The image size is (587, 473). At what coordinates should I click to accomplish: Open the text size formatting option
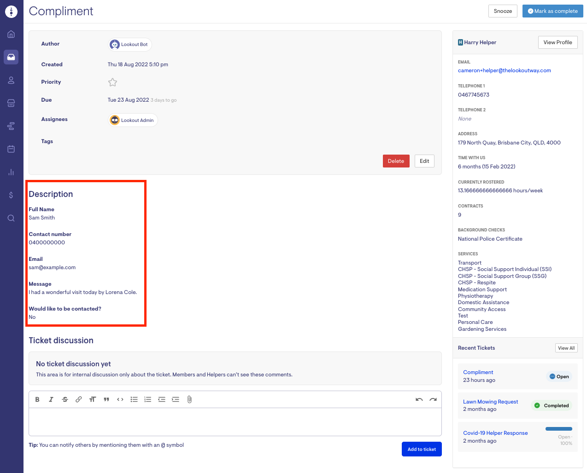pyautogui.click(x=93, y=399)
